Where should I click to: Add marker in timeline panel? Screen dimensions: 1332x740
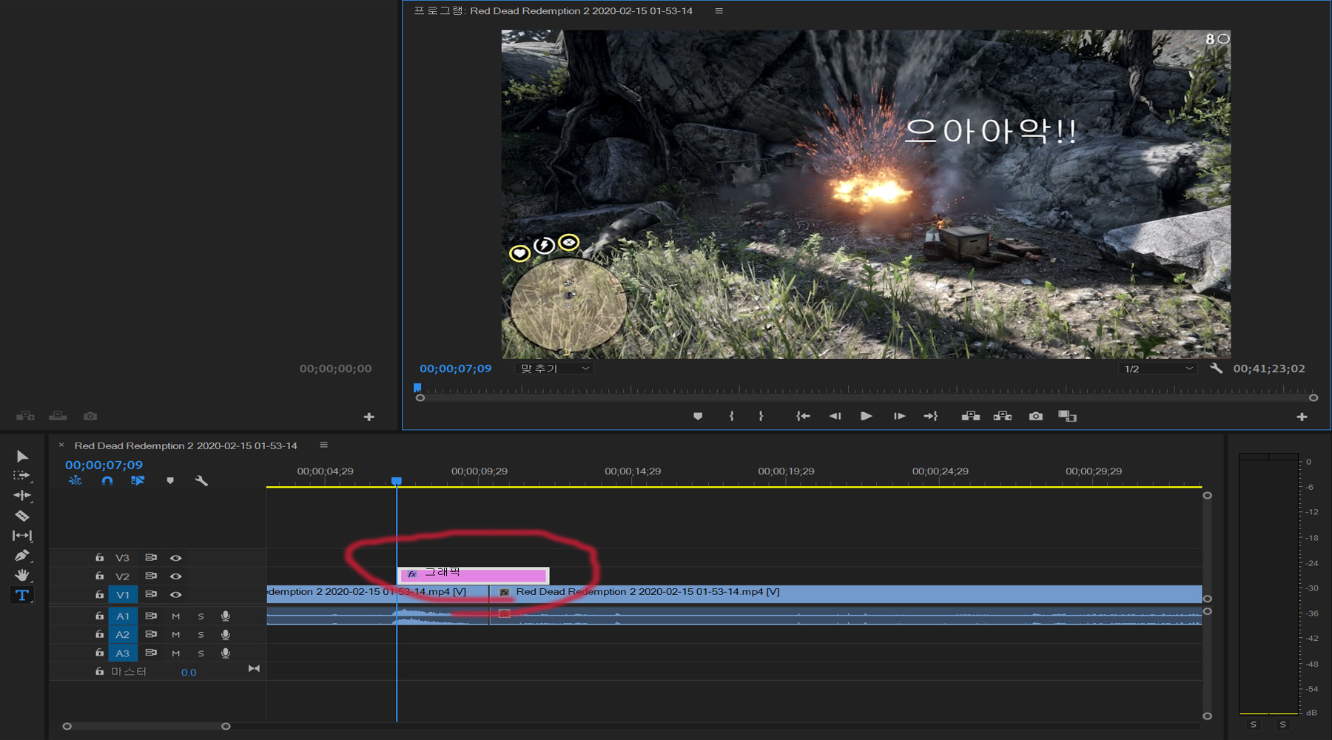170,480
